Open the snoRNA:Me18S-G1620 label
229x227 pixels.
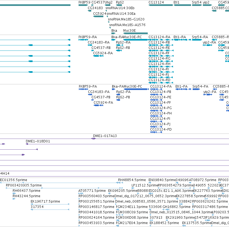pos(126,19)
